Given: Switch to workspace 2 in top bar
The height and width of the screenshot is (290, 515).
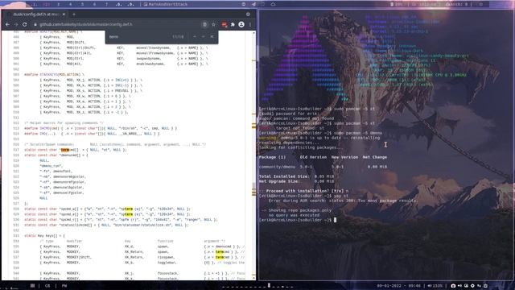Looking at the screenshot, I should (47, 4).
